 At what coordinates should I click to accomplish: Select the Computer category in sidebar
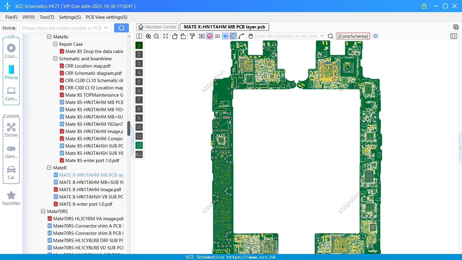tap(11, 94)
